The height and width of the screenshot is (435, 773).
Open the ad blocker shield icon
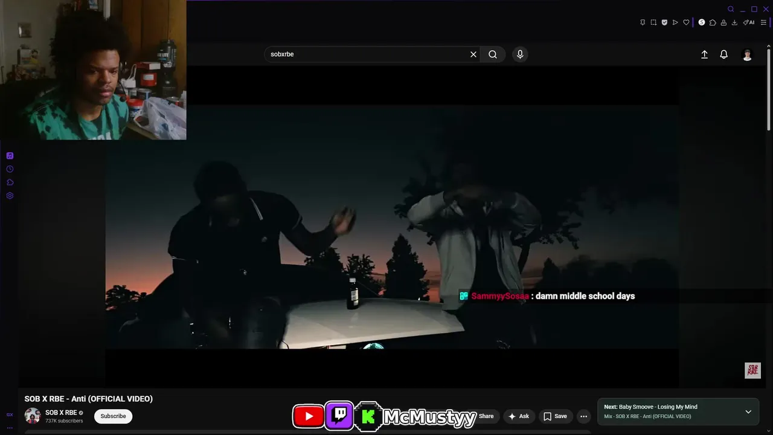click(x=664, y=22)
